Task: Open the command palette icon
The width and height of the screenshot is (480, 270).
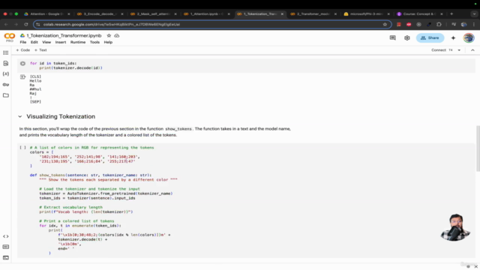Action: 5,247
